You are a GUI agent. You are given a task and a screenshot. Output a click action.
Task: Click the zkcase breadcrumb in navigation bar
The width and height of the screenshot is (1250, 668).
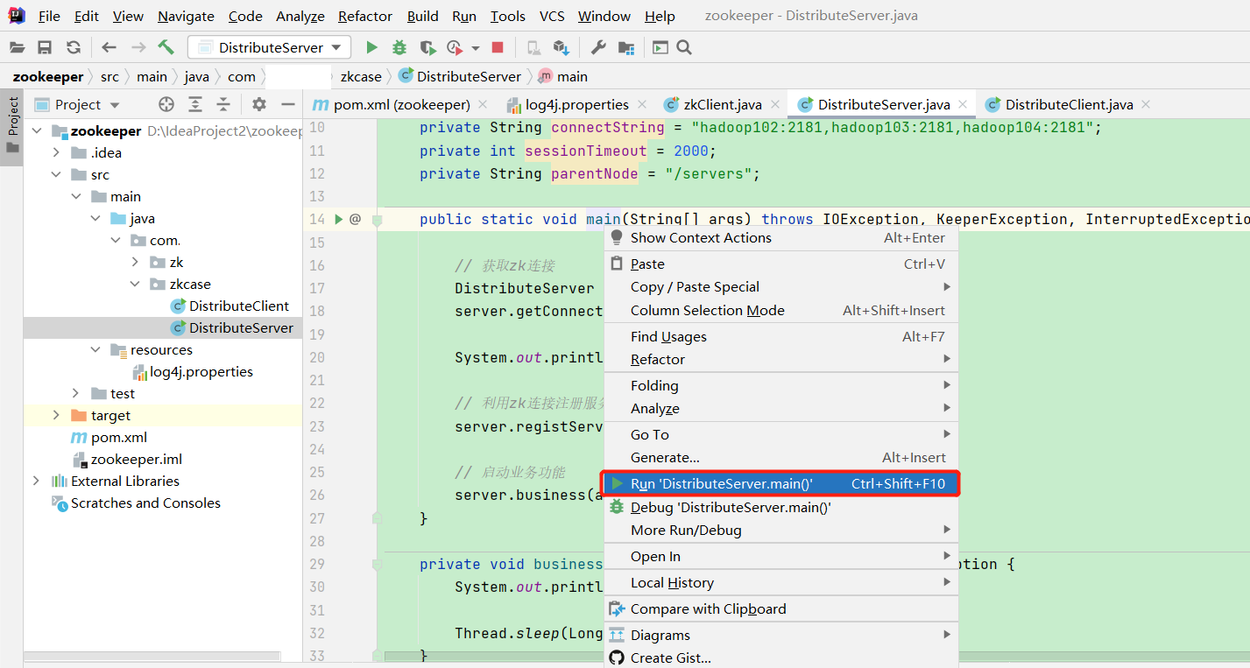click(x=361, y=76)
